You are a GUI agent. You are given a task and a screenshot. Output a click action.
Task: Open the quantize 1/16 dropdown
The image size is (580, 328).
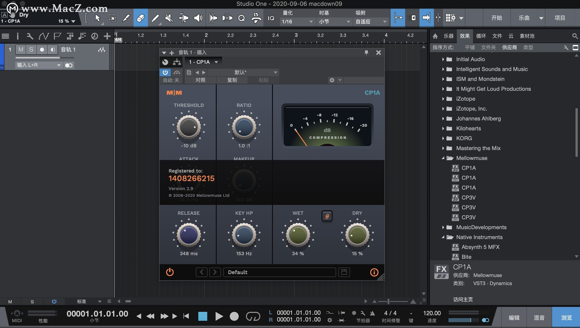[x=297, y=22]
